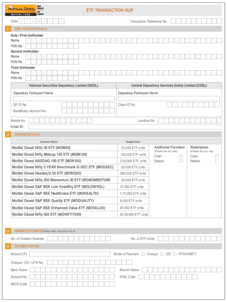Screen dimensions: 227x302
Task: Click the ETF TRANSACTION SLIP title
Action: coord(110,10)
